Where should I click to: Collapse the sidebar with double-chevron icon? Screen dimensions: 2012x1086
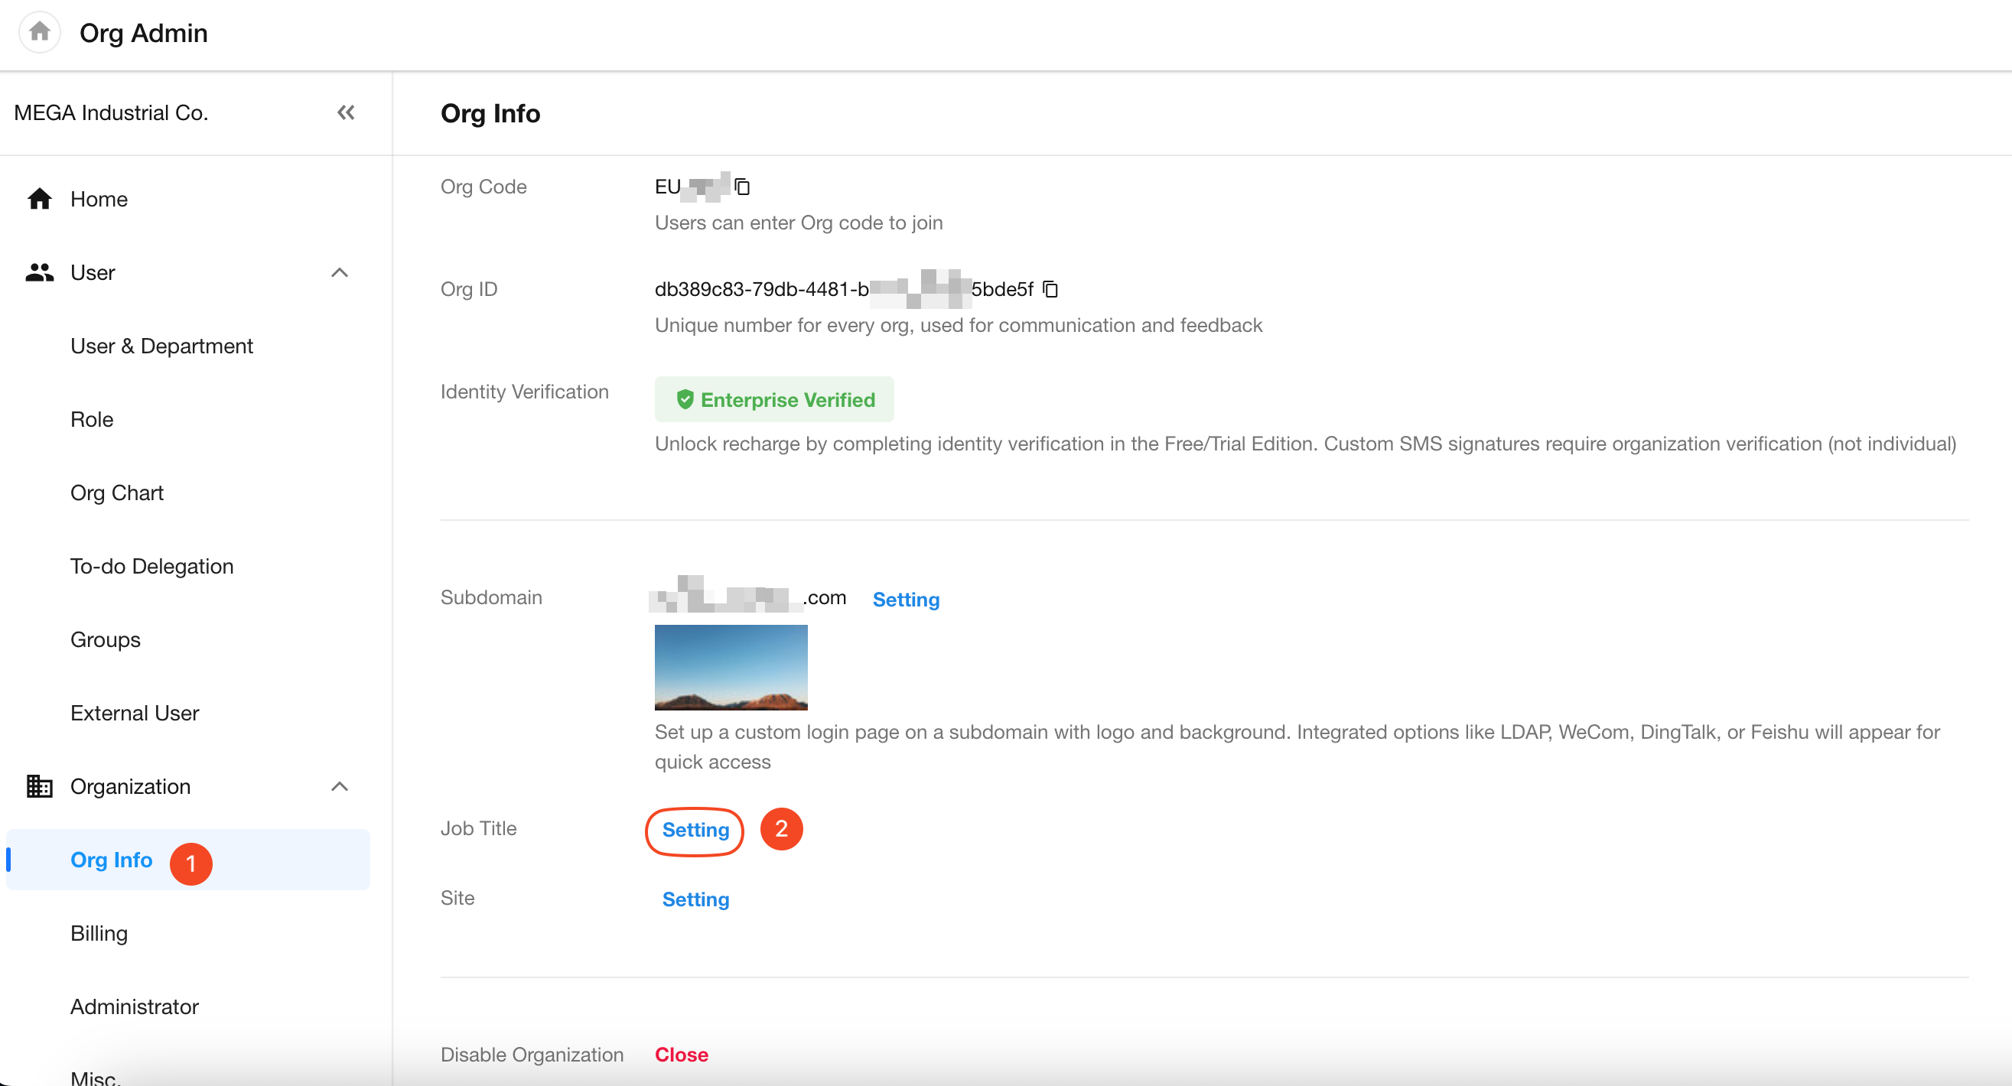[346, 112]
